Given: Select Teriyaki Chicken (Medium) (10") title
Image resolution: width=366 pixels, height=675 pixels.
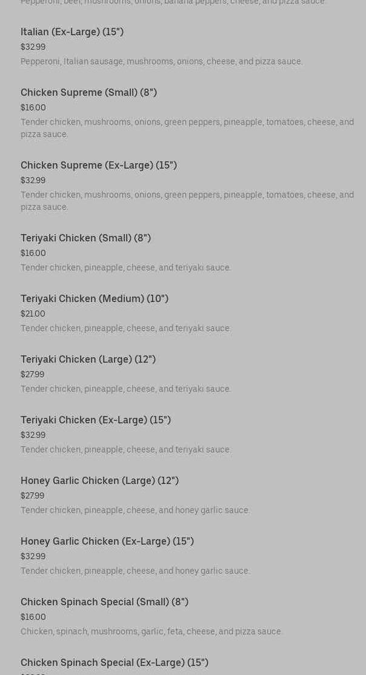Looking at the screenshot, I should (x=95, y=299).
